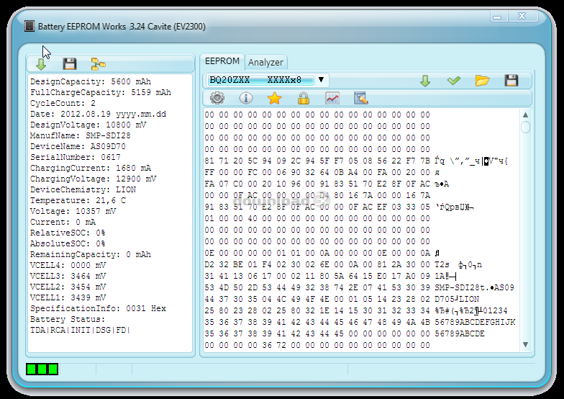The image size is (564, 399).
Task: Click the edit form icon with pencil
Action: click(x=361, y=99)
